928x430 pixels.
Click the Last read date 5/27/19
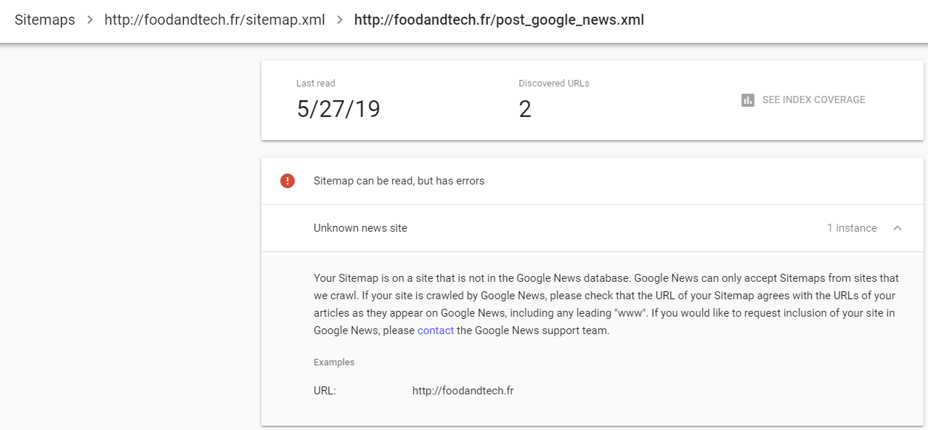click(x=338, y=109)
